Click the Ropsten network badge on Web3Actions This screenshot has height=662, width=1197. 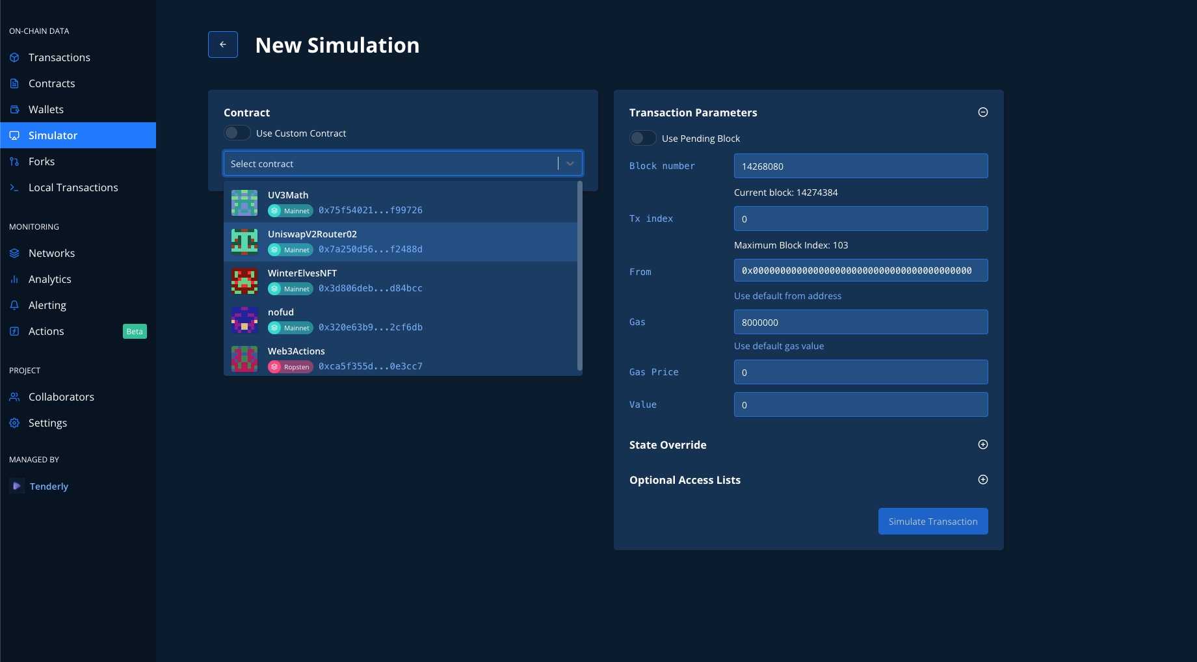tap(291, 367)
